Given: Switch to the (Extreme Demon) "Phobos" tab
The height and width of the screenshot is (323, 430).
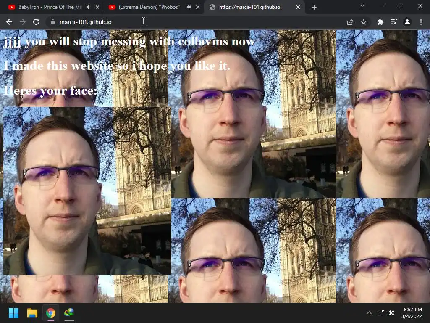Looking at the screenshot, I should (x=149, y=7).
